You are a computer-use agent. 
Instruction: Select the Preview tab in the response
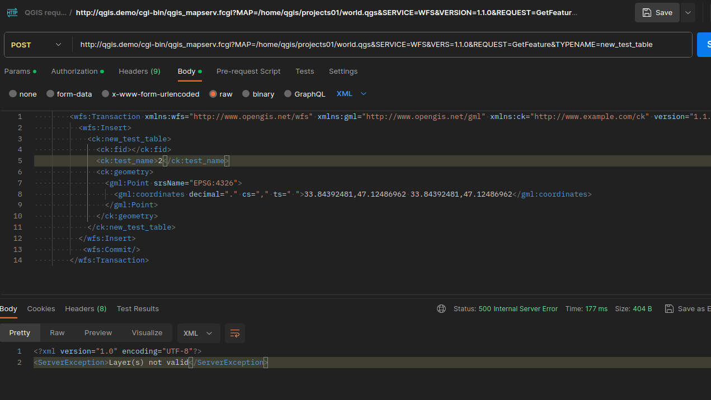pos(98,333)
